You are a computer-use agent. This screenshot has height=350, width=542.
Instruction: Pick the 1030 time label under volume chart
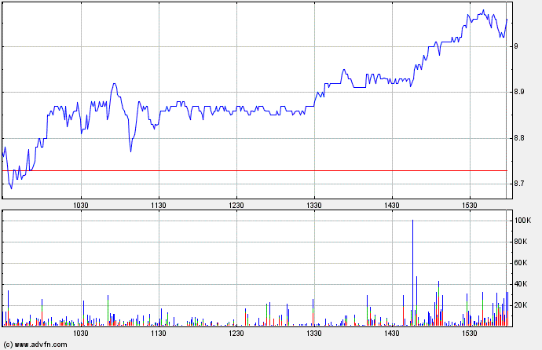pyautogui.click(x=81, y=334)
